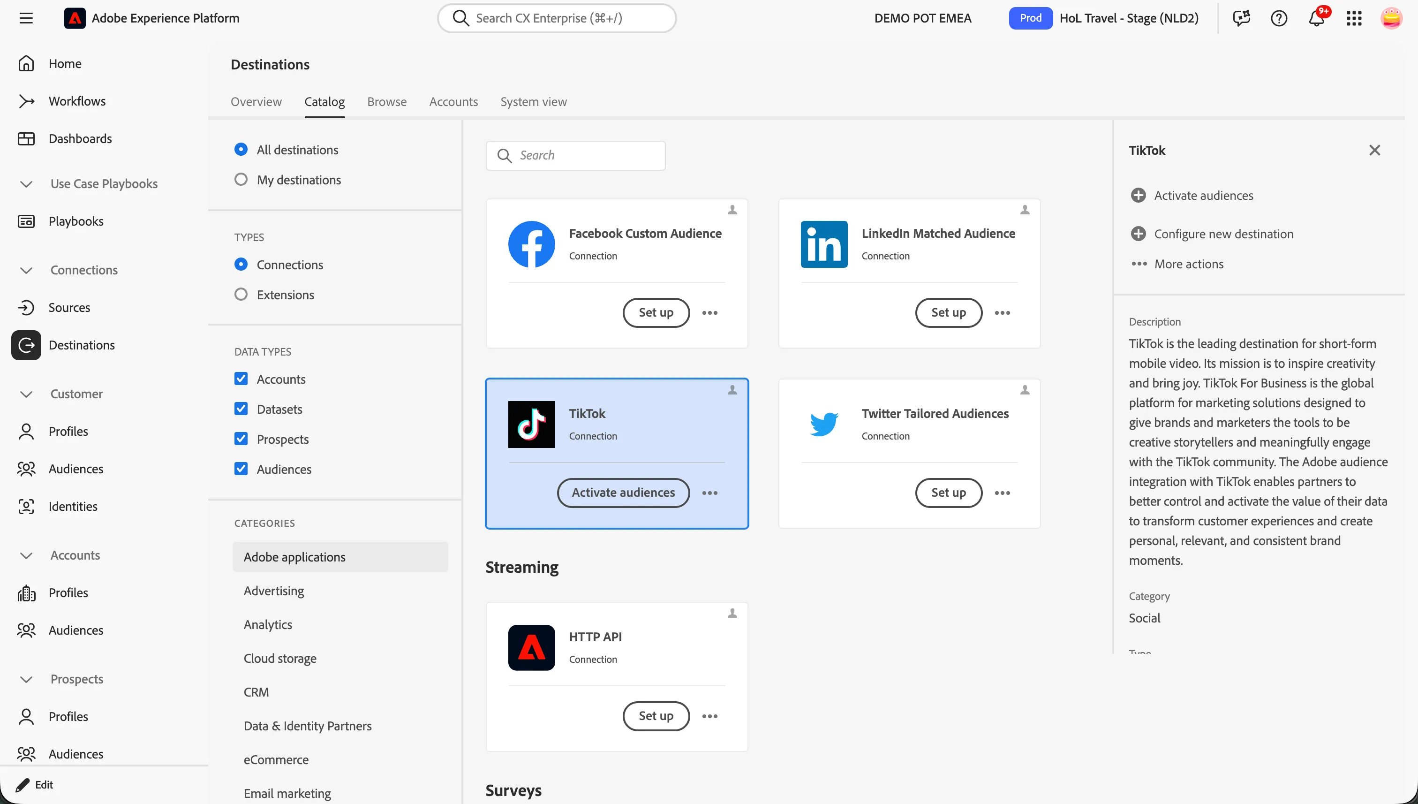Open notifications bell icon
This screenshot has height=804, width=1418.
pyautogui.click(x=1316, y=18)
